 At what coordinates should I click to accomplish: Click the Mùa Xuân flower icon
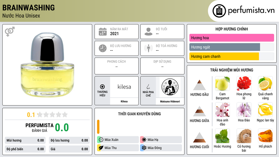coord(101,140)
